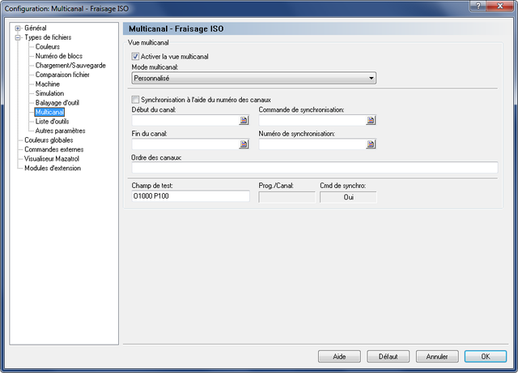Open Balayage d'outil settings
This screenshot has width=518, height=373.
click(57, 103)
